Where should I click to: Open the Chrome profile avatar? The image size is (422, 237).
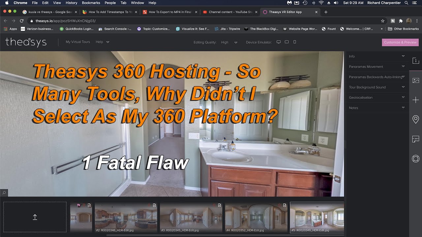[409, 21]
